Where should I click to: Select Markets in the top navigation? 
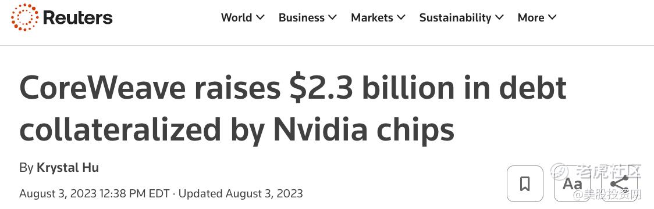click(372, 17)
